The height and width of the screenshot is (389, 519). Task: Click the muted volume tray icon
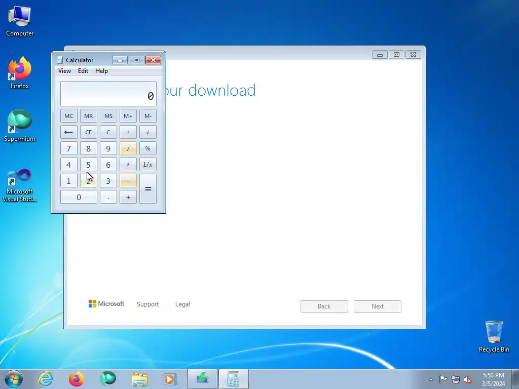(x=468, y=379)
